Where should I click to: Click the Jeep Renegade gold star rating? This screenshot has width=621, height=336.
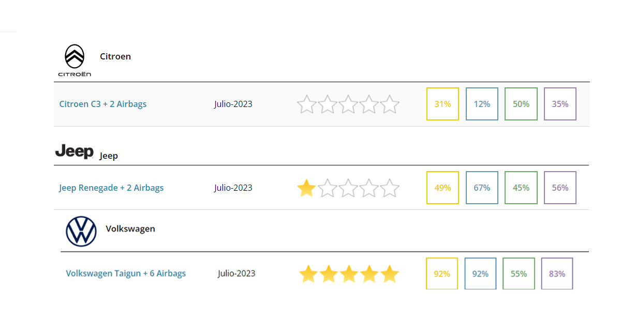point(307,188)
